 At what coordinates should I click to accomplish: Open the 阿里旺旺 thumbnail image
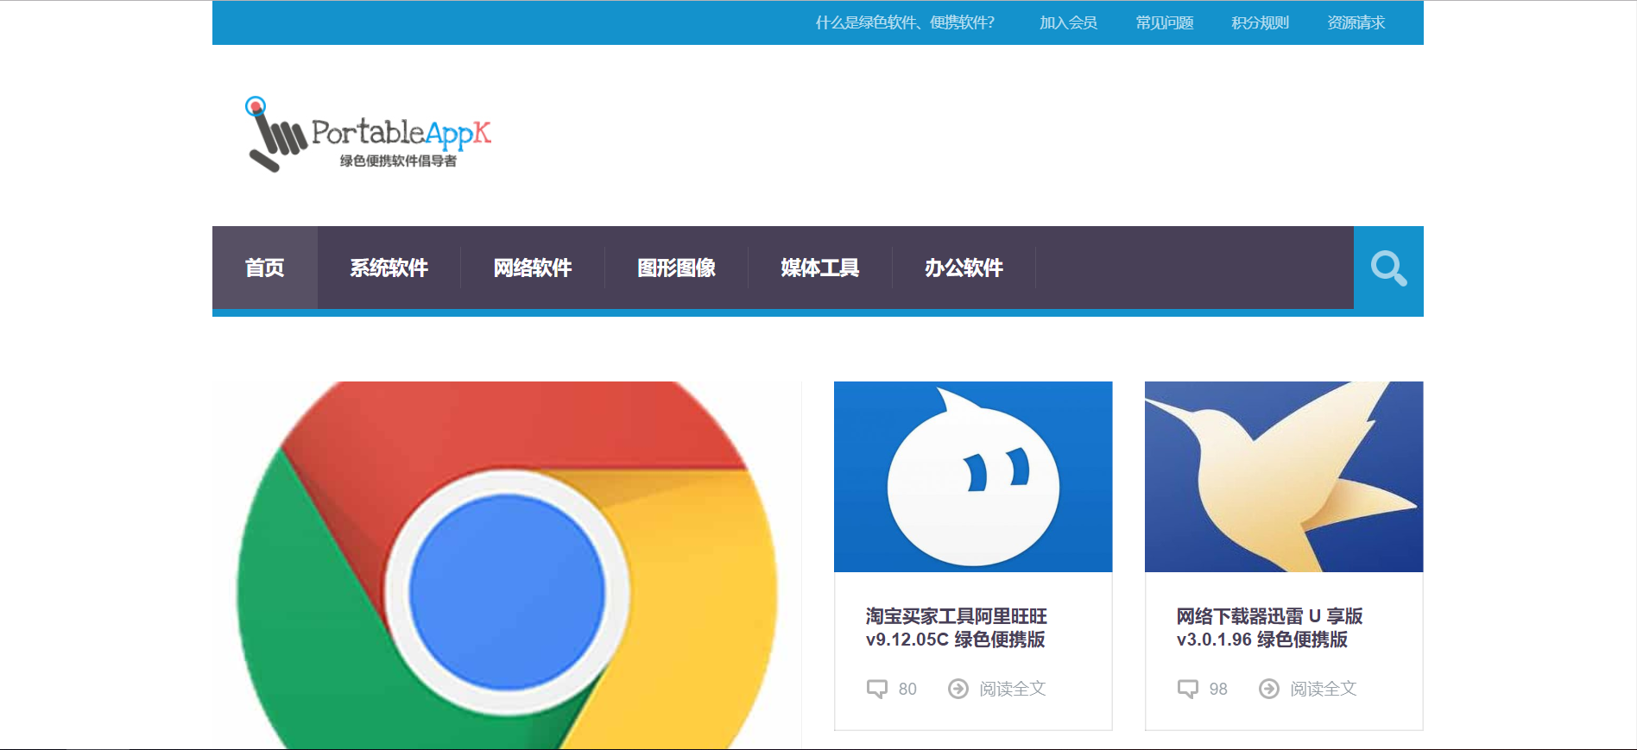(x=973, y=476)
